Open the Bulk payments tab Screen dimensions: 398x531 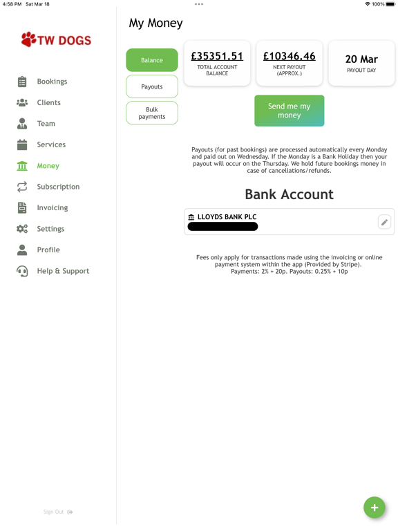[152, 113]
